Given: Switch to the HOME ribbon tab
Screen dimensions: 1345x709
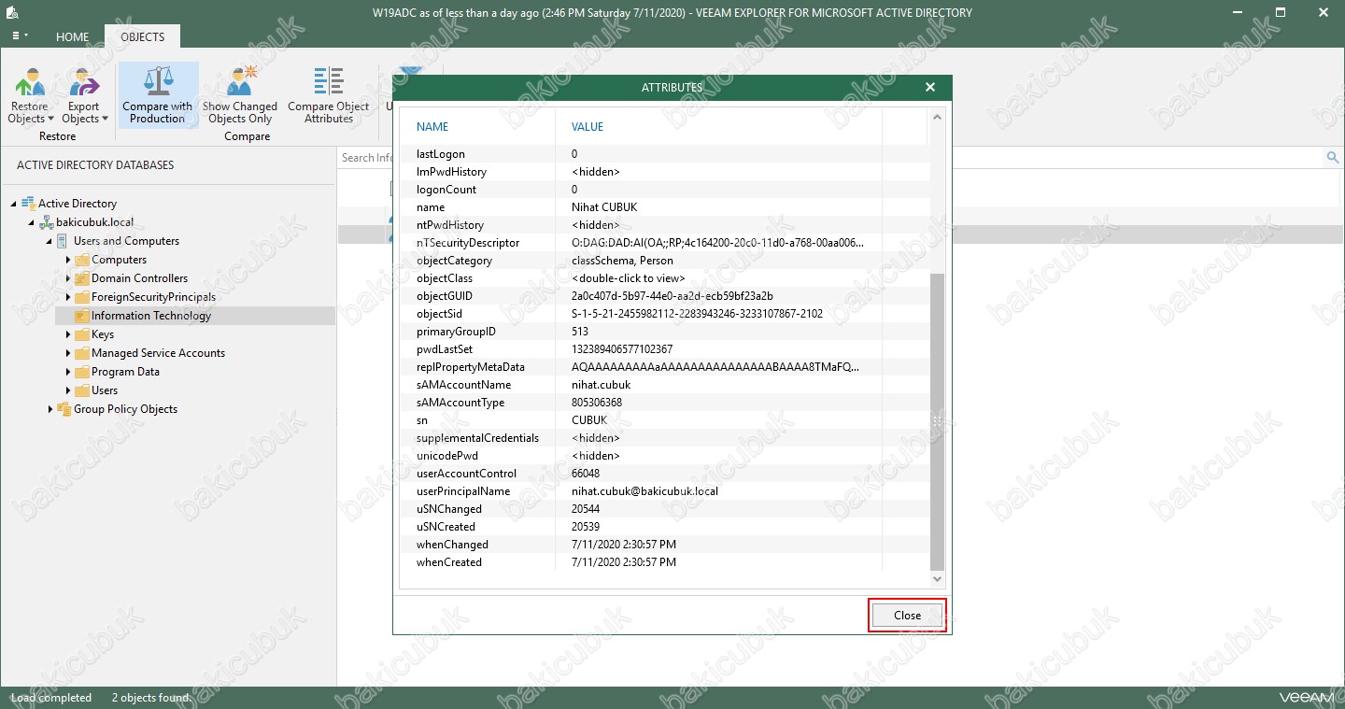Looking at the screenshot, I should tap(72, 37).
